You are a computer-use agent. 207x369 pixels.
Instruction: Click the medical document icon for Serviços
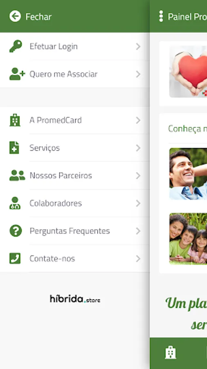point(14,148)
